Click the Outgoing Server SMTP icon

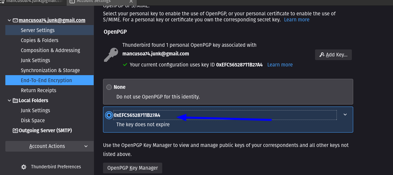(x=15, y=131)
